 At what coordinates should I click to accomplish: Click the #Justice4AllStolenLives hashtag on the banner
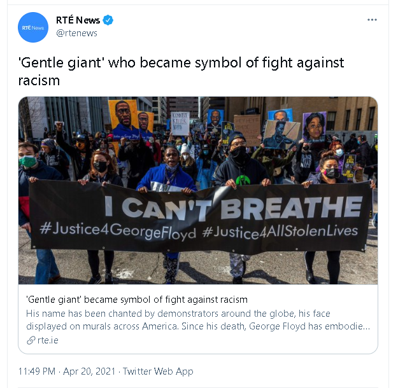[x=280, y=232]
